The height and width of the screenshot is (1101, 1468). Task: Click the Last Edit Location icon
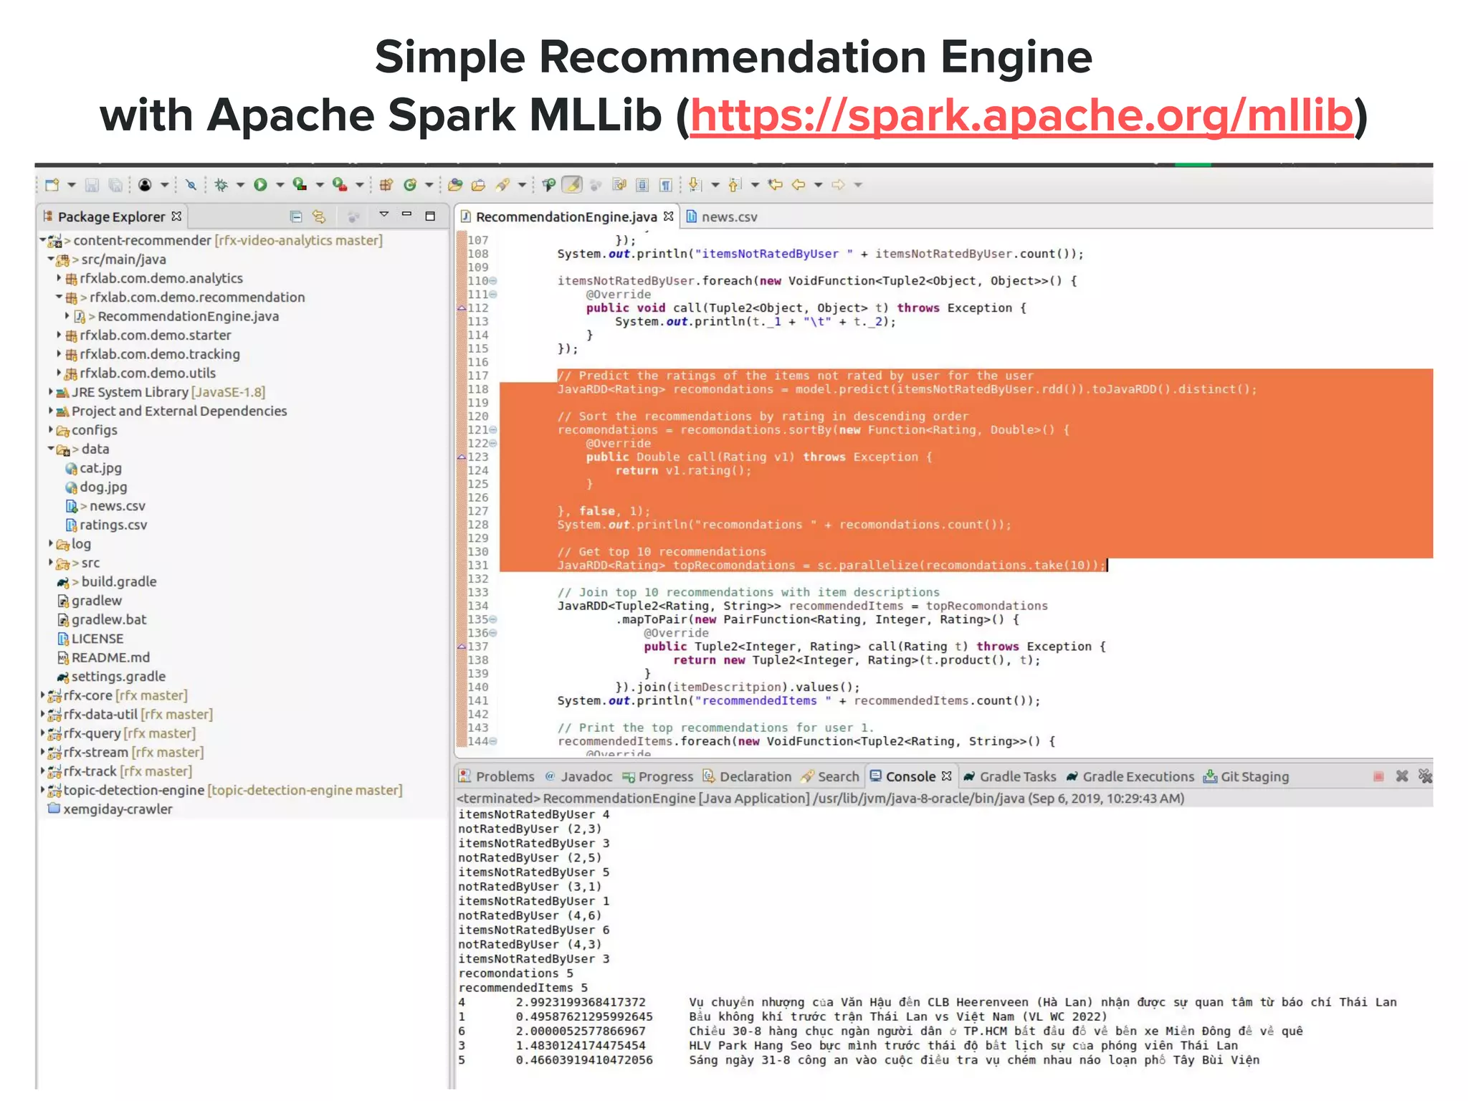775,185
